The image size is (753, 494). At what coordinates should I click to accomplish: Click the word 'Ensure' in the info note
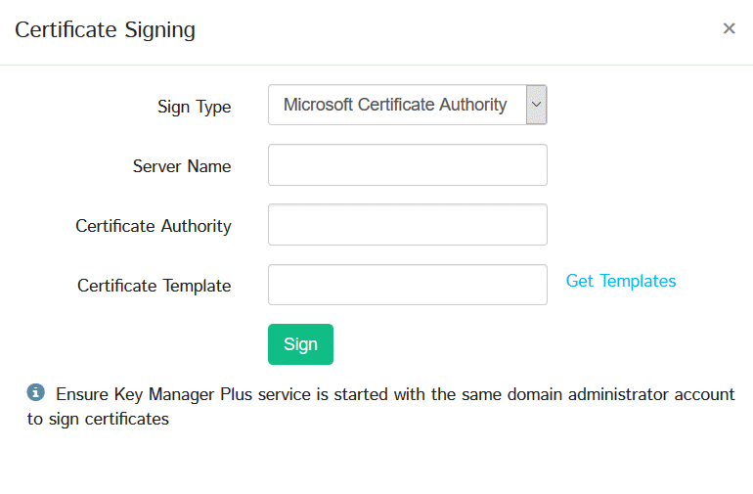click(x=82, y=394)
